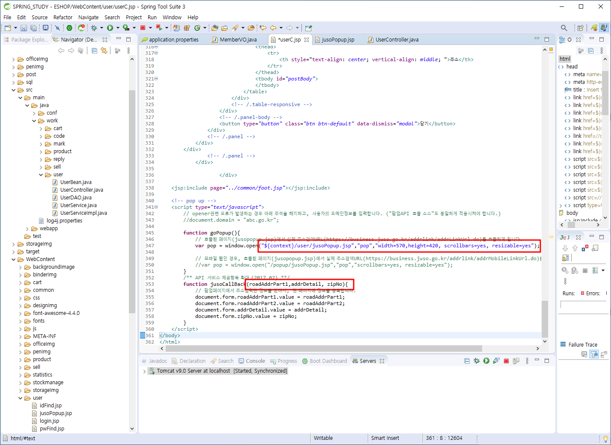Select UserServiceImpl.java in Navigator
Screen dimensions: 611x445
click(x=80, y=213)
